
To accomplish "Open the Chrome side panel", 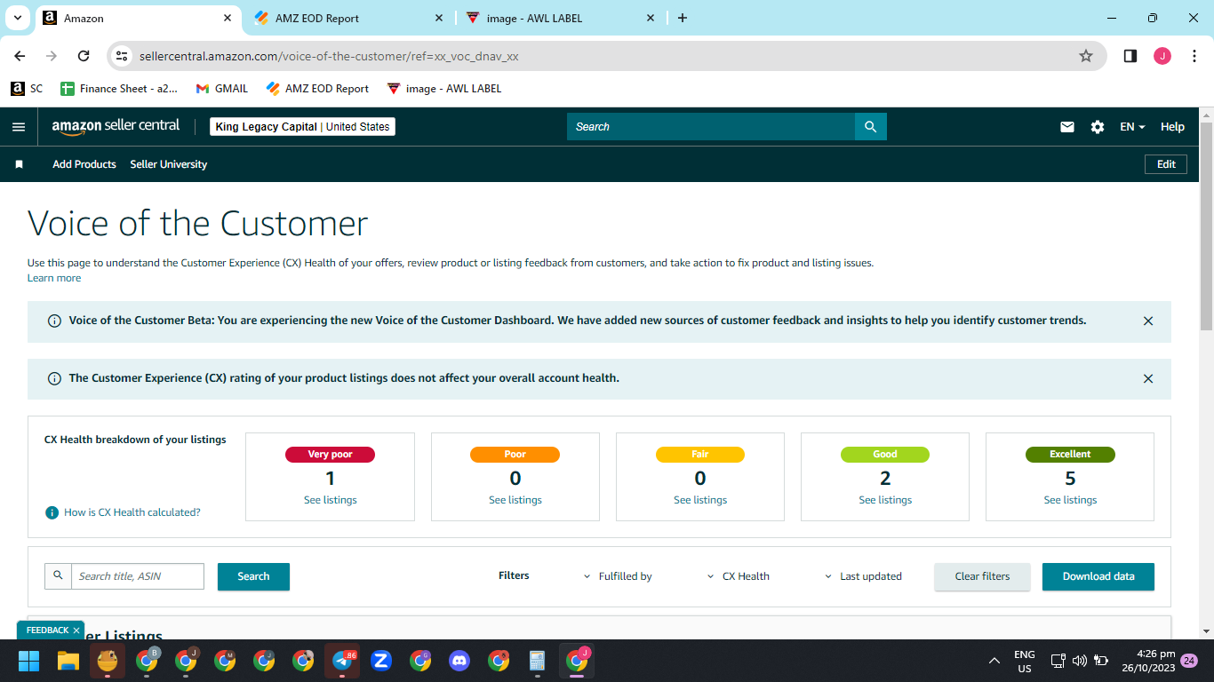I will (1130, 56).
